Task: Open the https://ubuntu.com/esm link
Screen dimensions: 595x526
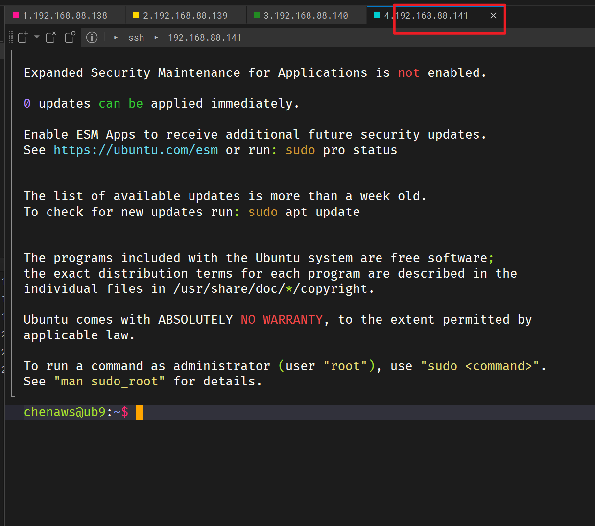Action: [136, 150]
